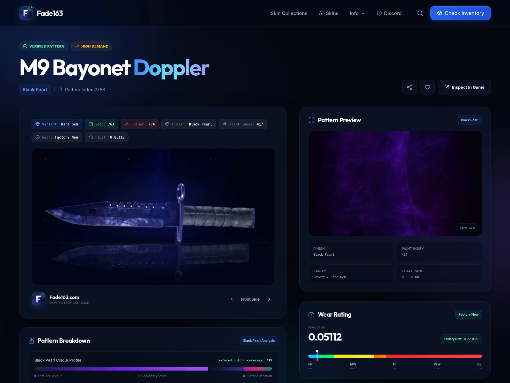Open Skin Collections page
Viewport: 510px width, 383px height.
[289, 13]
